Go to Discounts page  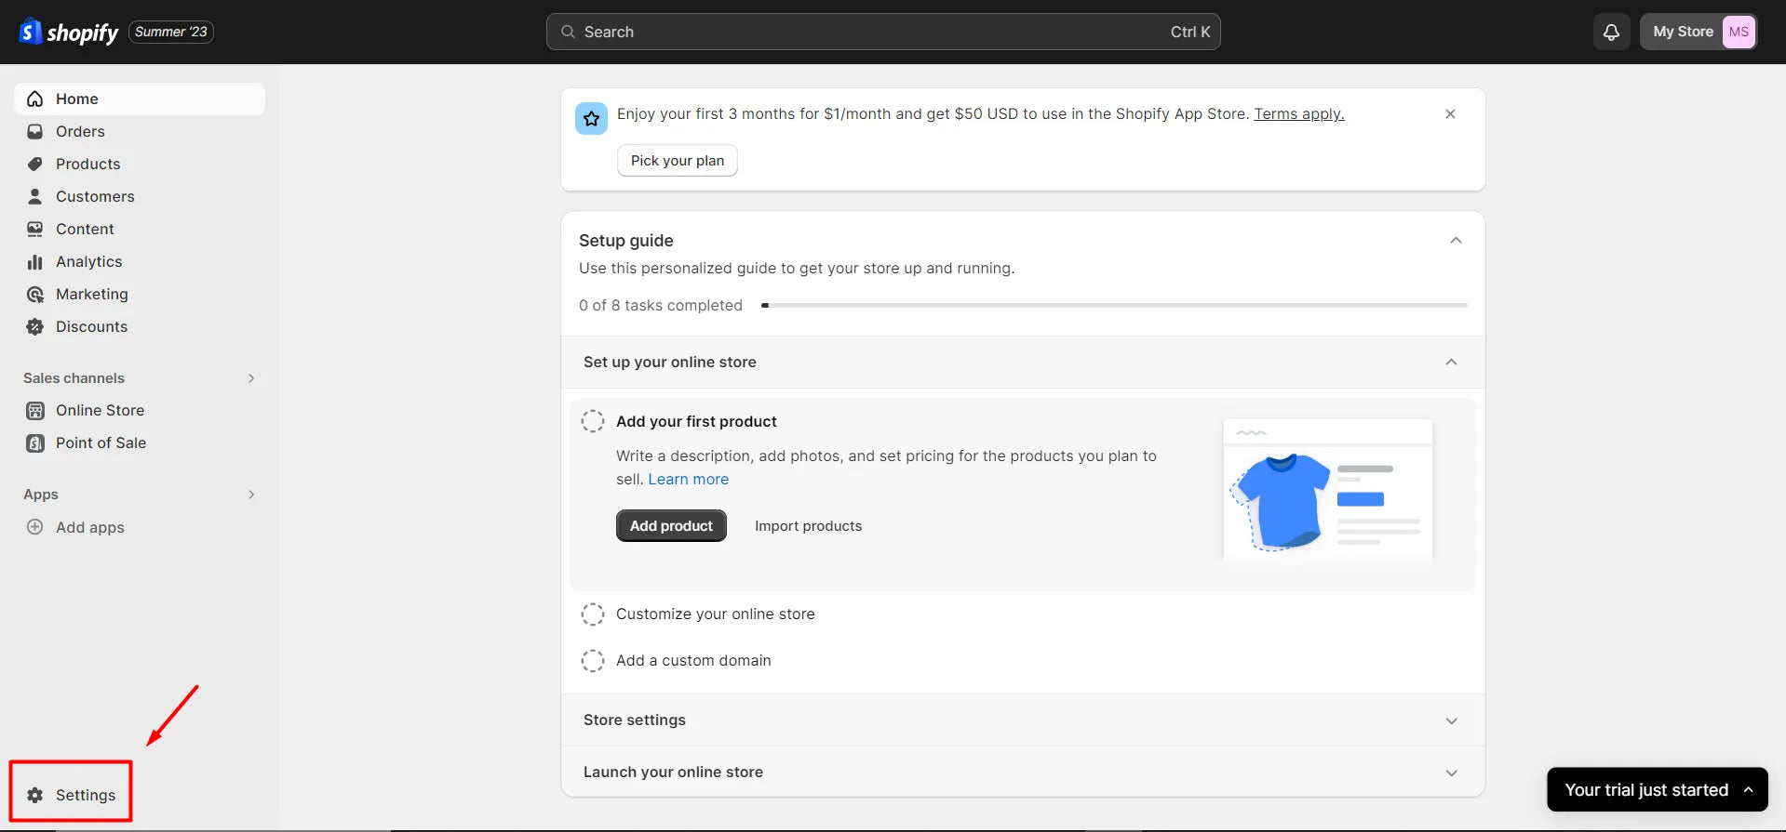[140, 326]
